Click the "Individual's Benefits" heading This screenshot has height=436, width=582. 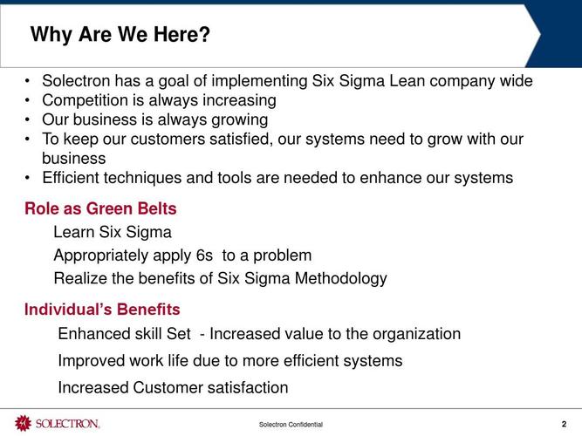click(102, 310)
